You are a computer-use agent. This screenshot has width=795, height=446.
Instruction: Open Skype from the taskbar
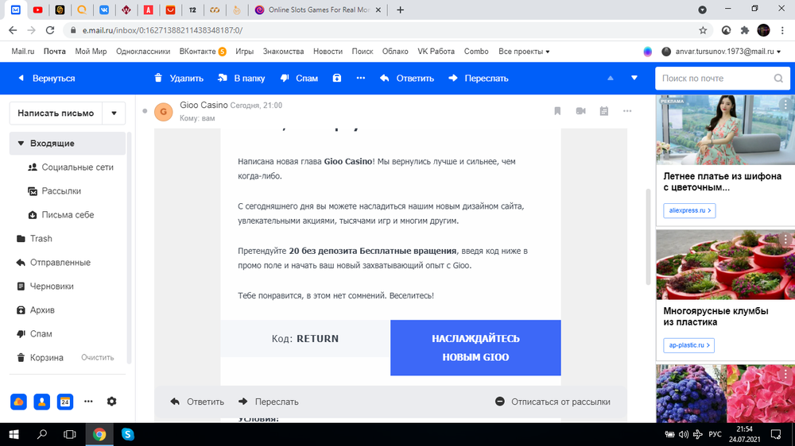click(128, 434)
